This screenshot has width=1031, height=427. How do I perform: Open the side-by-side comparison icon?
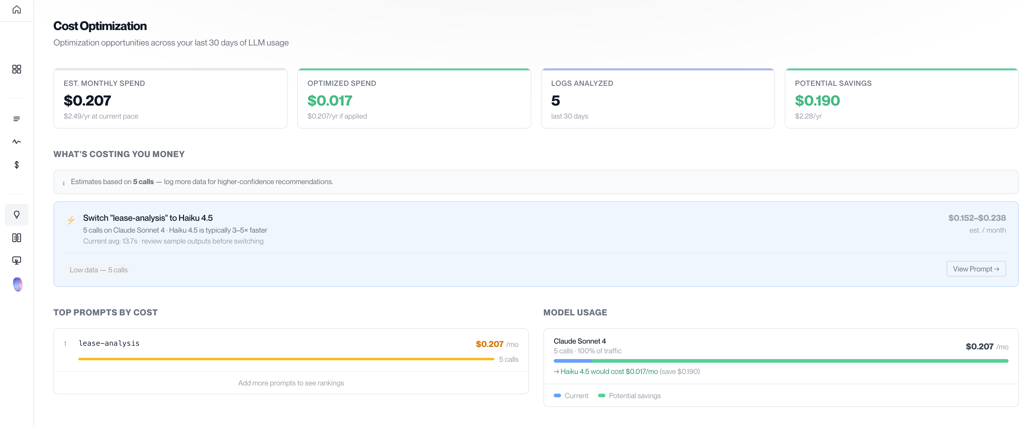[x=17, y=237]
